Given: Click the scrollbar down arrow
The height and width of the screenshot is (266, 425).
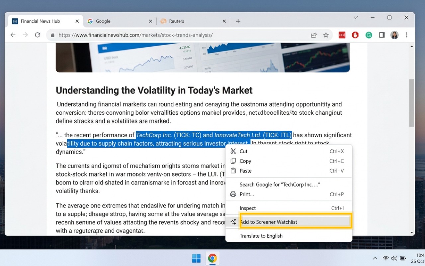Looking at the screenshot, I should 412,233.
